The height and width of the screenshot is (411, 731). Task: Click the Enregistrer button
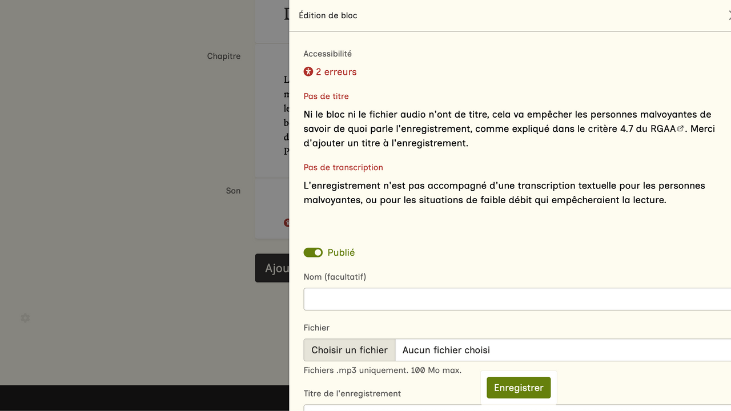pos(519,388)
